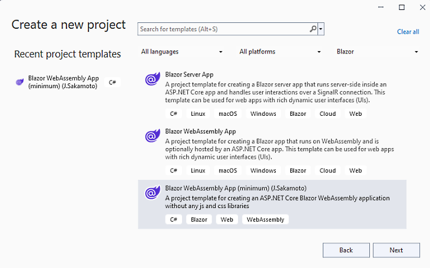Click the Cloud tag under Blazor WebAssembly App
Screen dimensions: 430x268
pyautogui.click(x=328, y=170)
